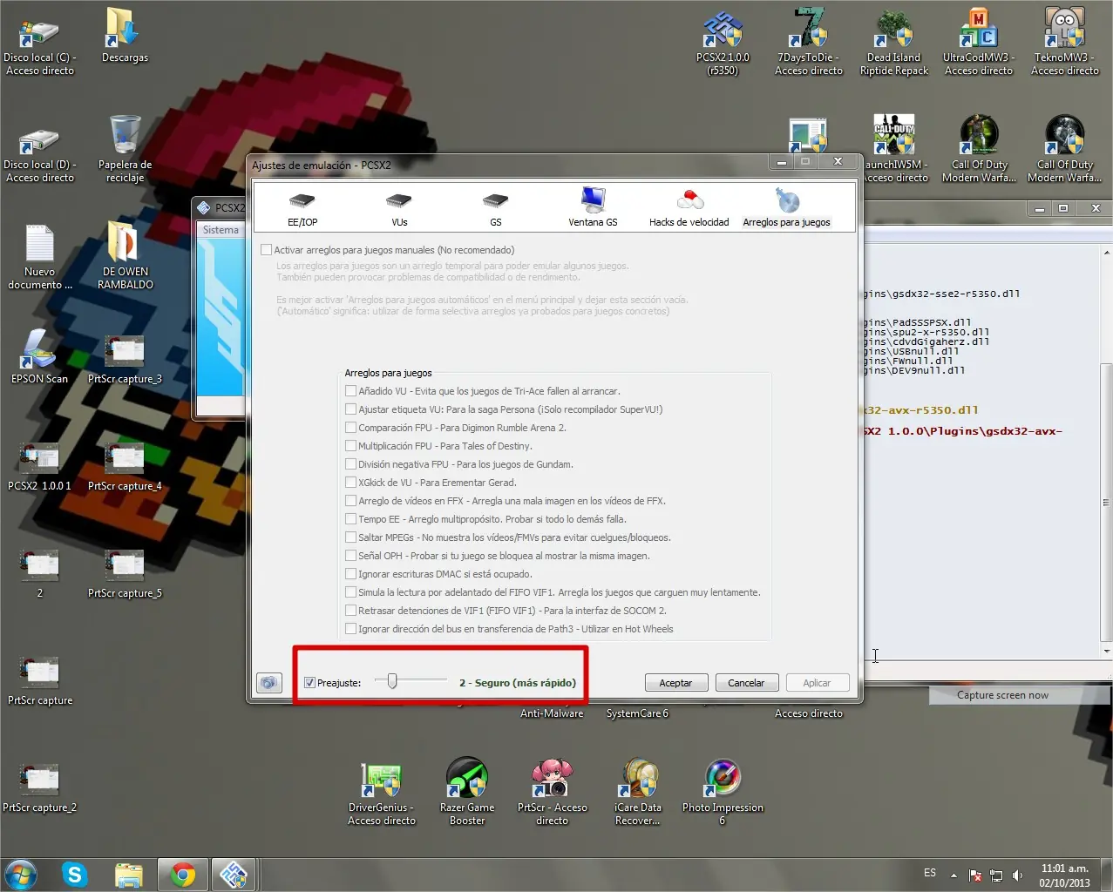The image size is (1113, 892).
Task: Open the EE/IOP settings tab
Action: [302, 209]
